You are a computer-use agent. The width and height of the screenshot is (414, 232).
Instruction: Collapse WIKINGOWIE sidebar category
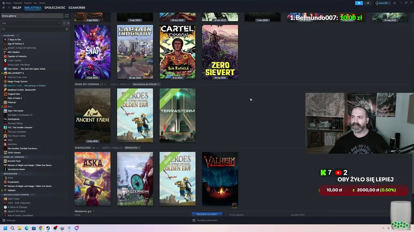click(x=2, y=174)
